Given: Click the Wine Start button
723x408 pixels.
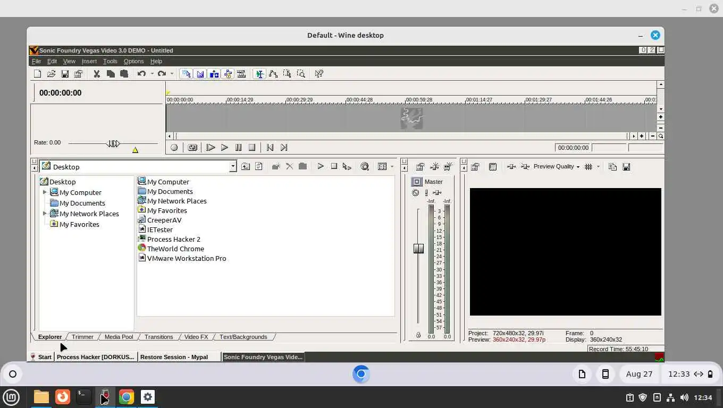Looking at the screenshot, I should [40, 357].
